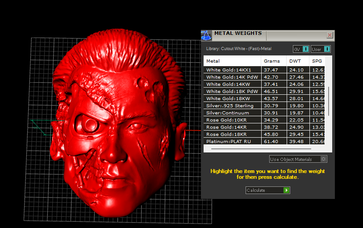Click the Metal Weights cone icon

click(x=206, y=35)
